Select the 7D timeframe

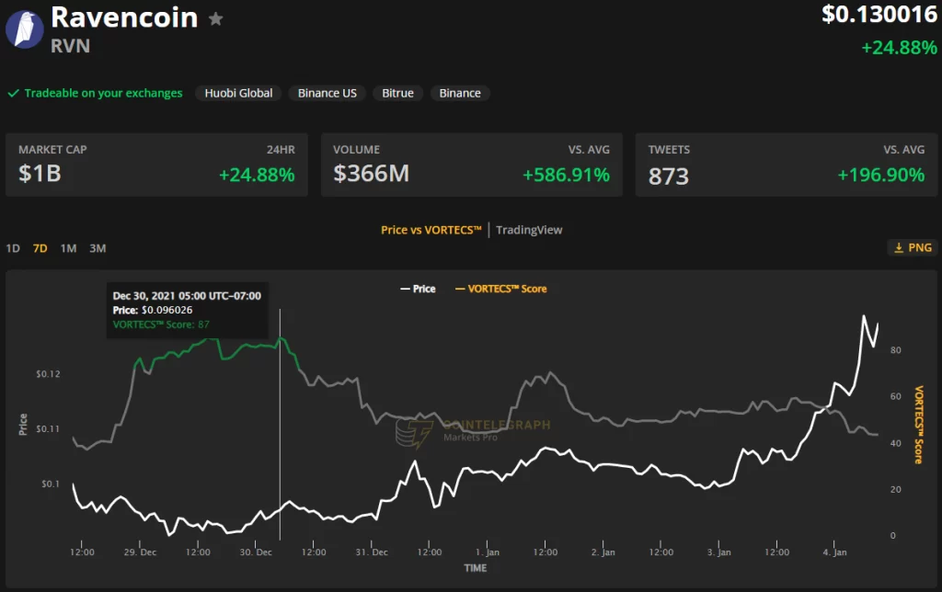coord(40,248)
